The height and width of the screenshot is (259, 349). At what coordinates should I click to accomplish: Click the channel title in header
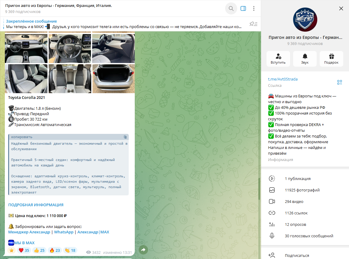click(x=59, y=5)
